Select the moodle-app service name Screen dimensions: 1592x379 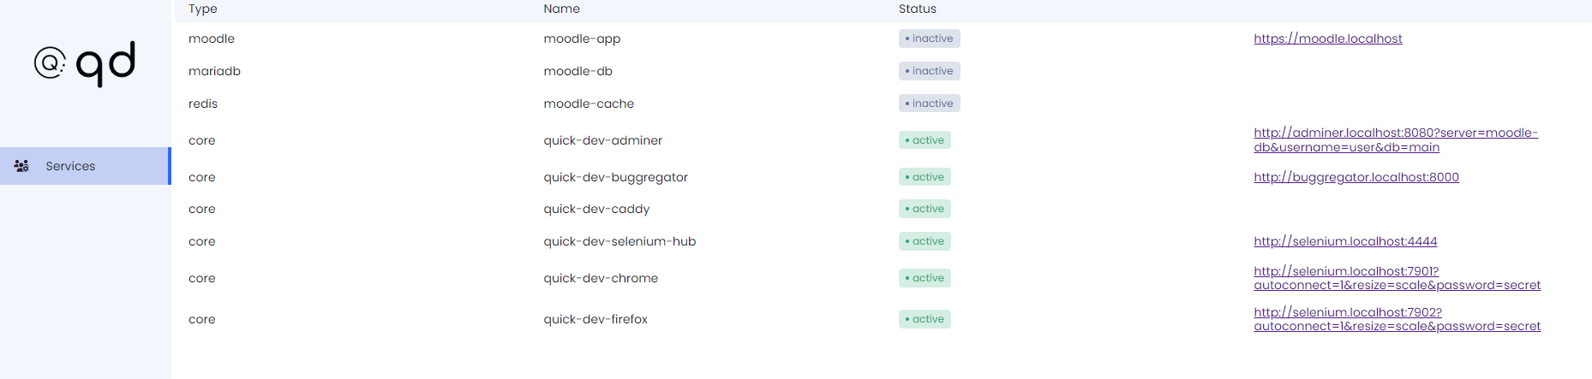(582, 38)
